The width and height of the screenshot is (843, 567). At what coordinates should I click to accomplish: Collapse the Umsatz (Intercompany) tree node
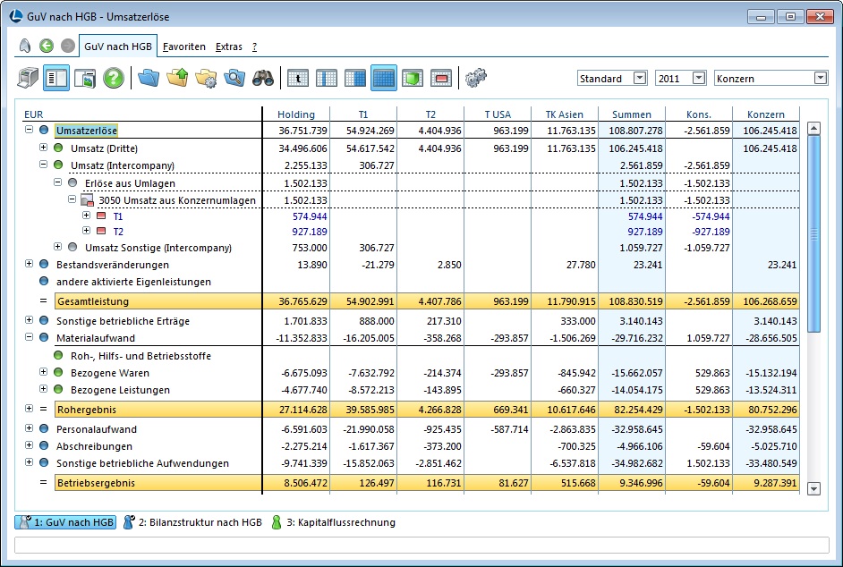click(x=43, y=165)
